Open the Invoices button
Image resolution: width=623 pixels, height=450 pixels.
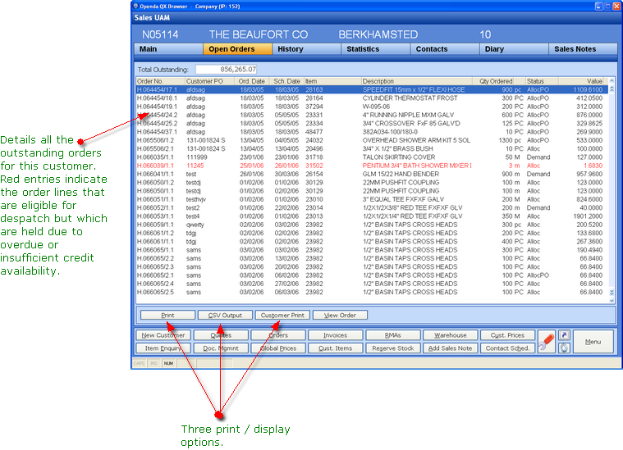coord(336,335)
